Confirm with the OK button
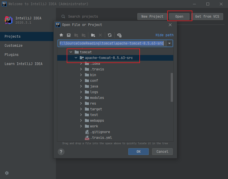 click(139, 152)
